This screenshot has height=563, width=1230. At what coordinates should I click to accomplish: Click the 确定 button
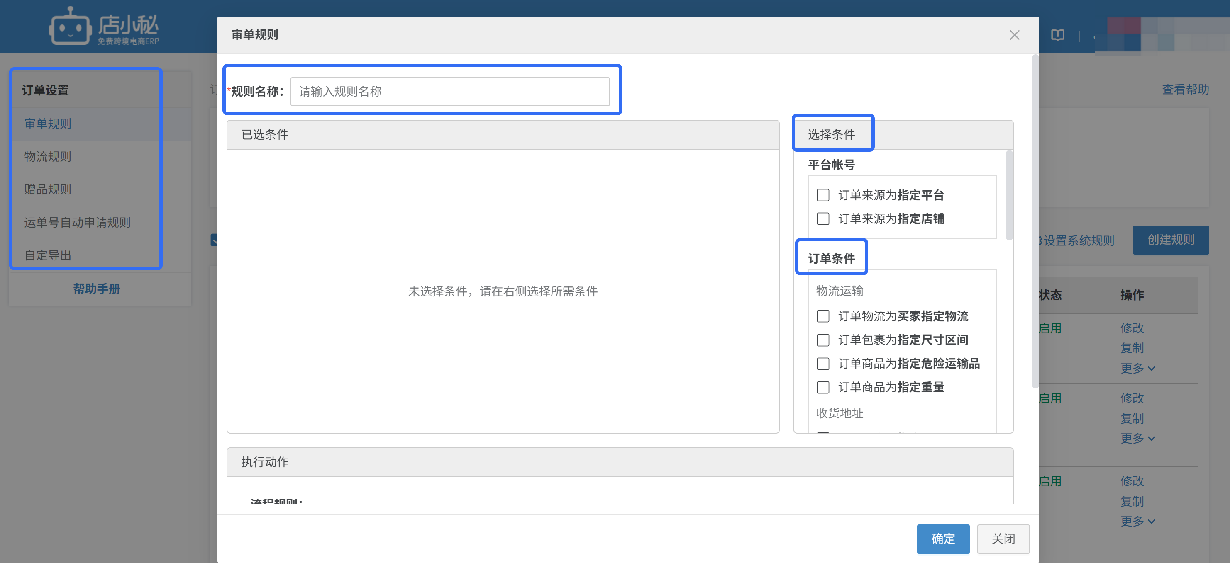[x=943, y=539]
